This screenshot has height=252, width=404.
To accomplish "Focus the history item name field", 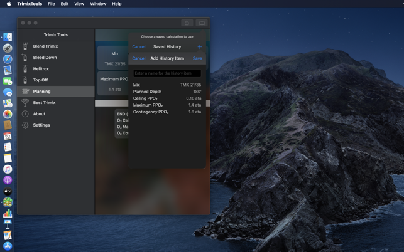I will pos(167,73).
